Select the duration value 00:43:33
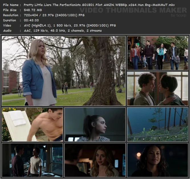The image size is (190, 179). [x=31, y=20]
